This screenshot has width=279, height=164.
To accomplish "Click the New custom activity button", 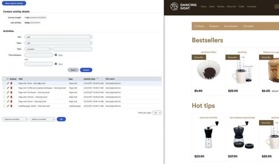I will click(14, 3).
